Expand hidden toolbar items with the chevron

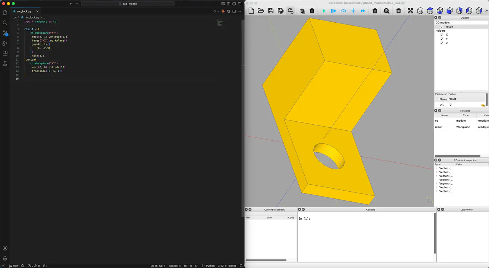pos(486,11)
